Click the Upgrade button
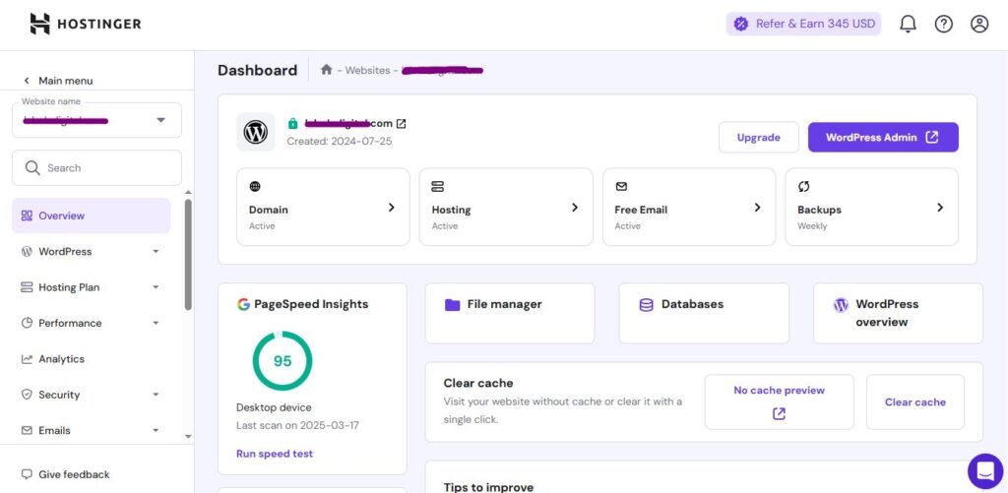The height and width of the screenshot is (493, 1008). pos(759,138)
